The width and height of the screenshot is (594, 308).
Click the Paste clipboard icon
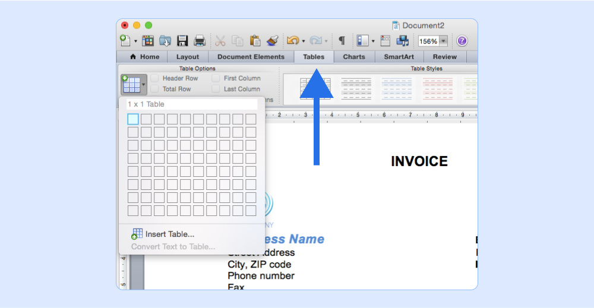tap(255, 40)
